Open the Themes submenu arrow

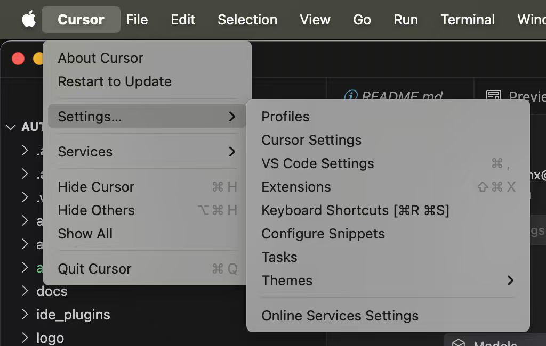coord(510,281)
